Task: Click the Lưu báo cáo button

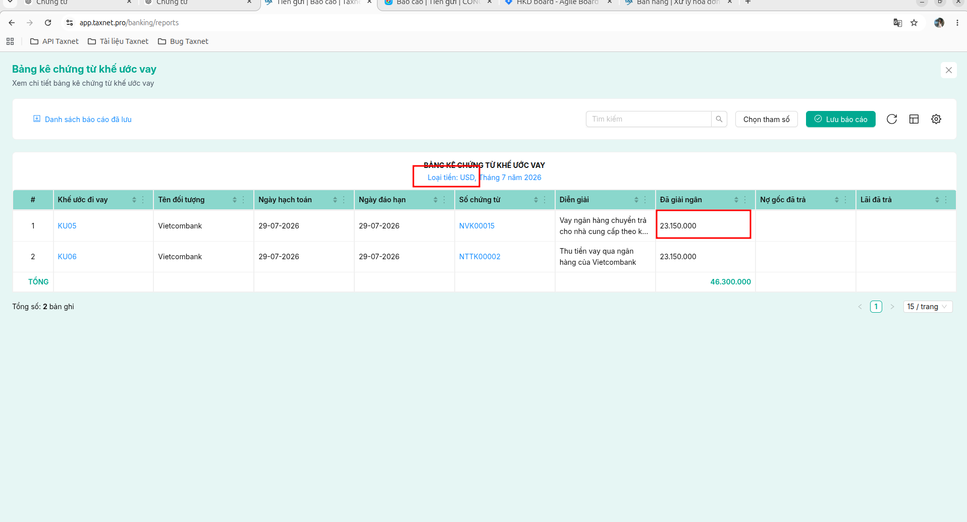Action: click(840, 119)
